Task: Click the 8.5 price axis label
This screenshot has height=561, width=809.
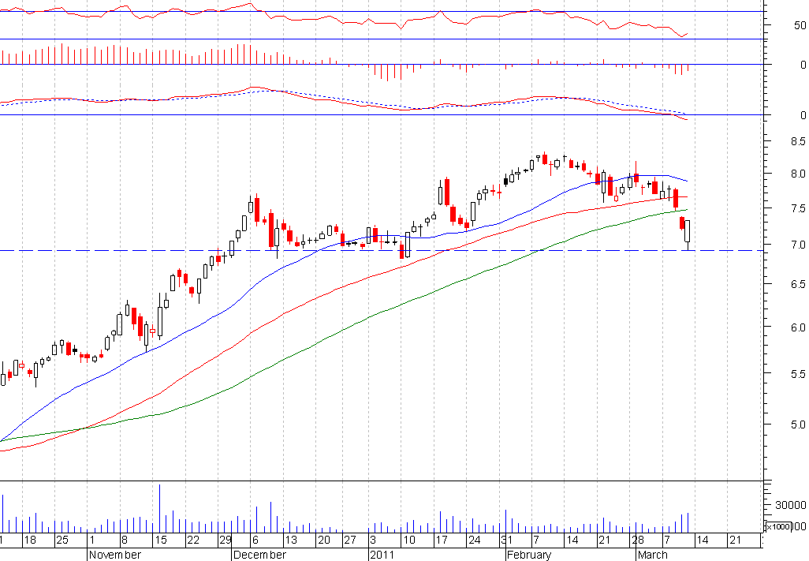Action: 798,141
